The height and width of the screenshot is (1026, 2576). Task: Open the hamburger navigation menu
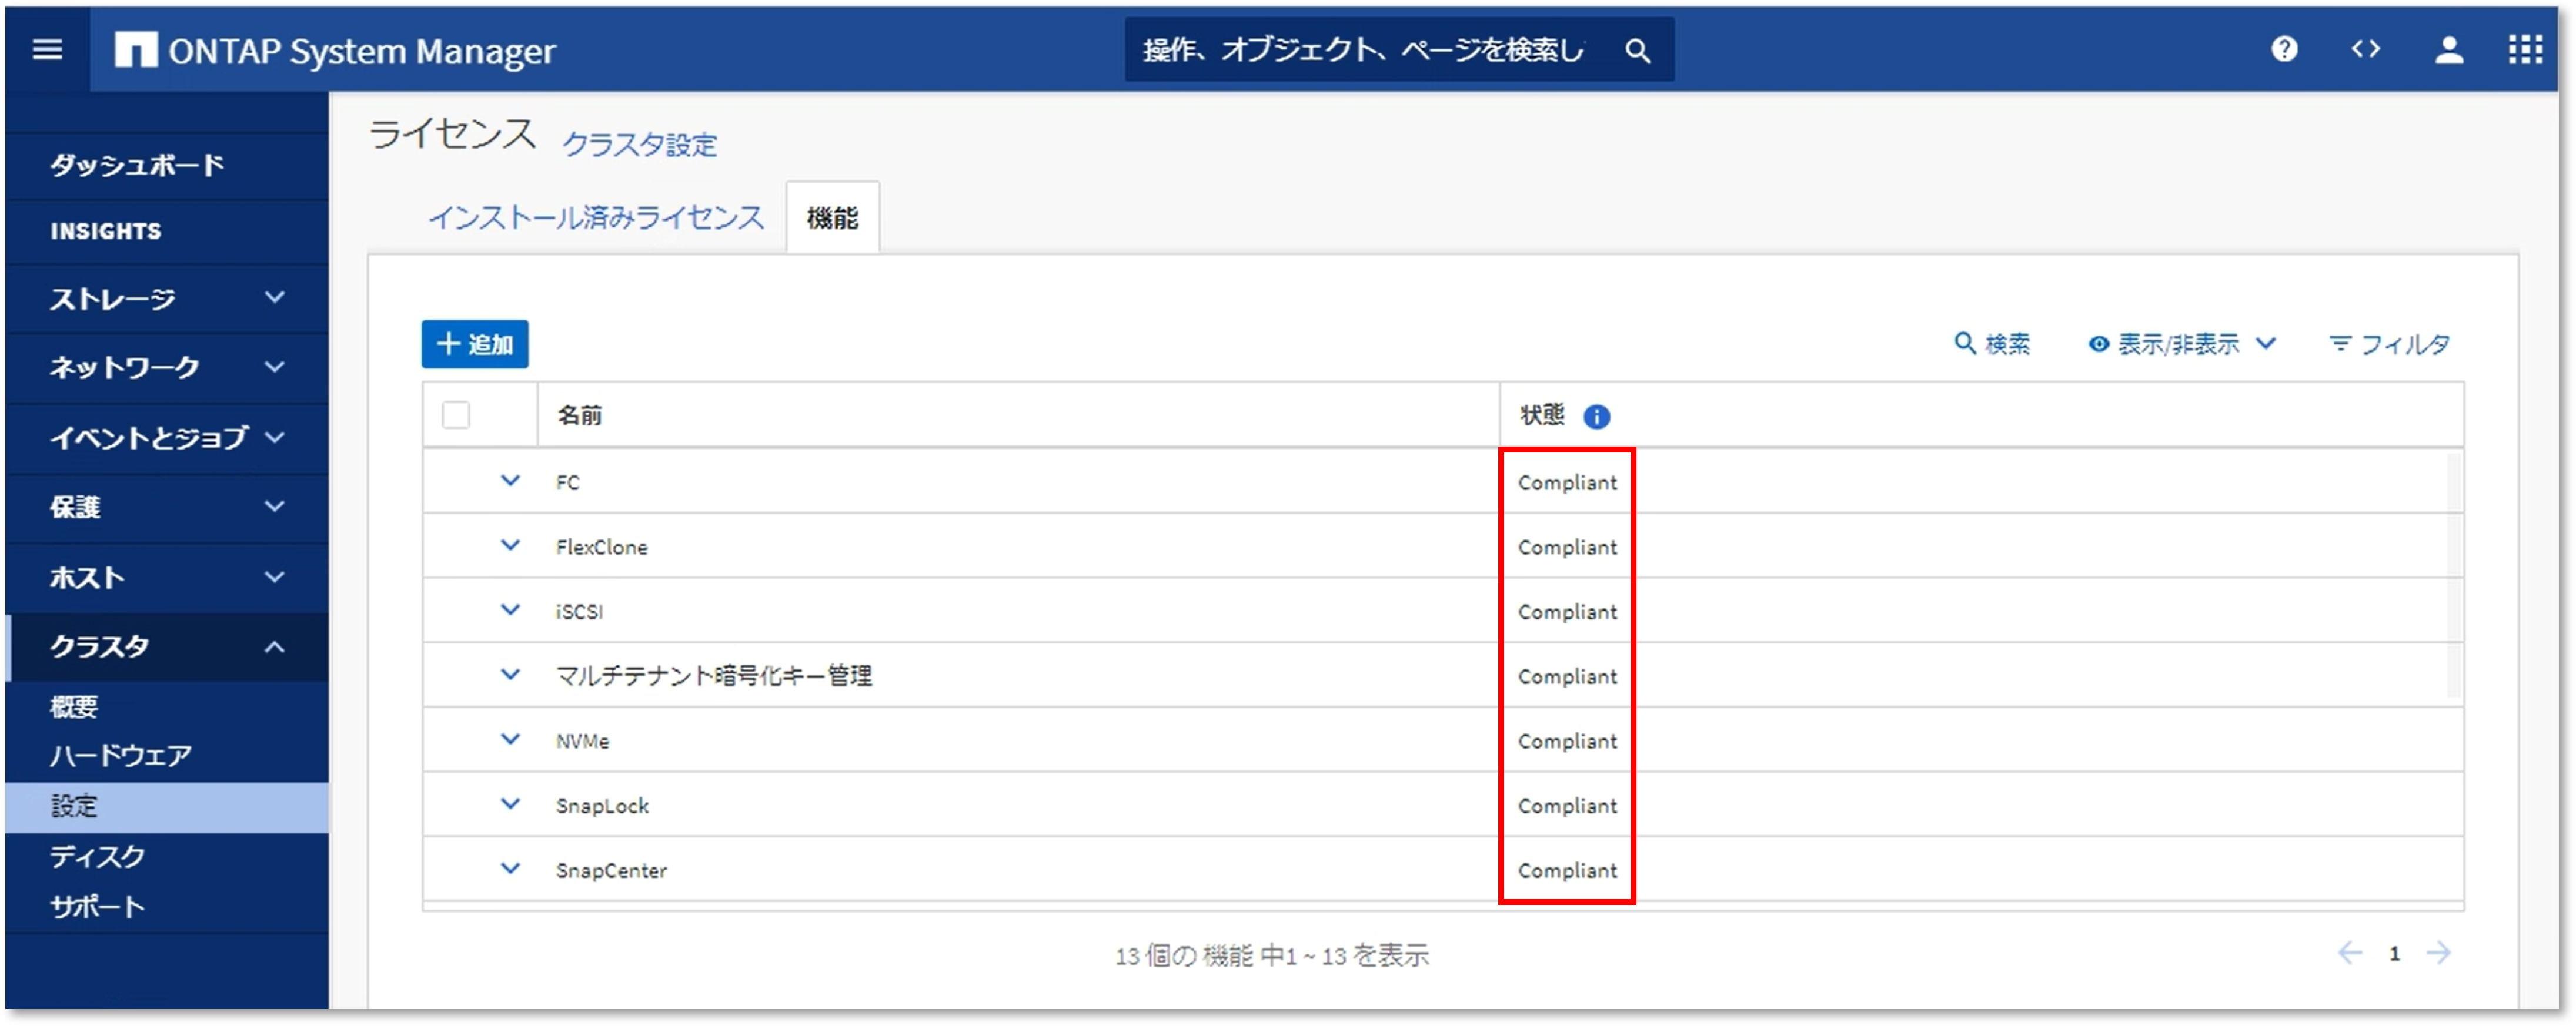pyautogui.click(x=47, y=49)
